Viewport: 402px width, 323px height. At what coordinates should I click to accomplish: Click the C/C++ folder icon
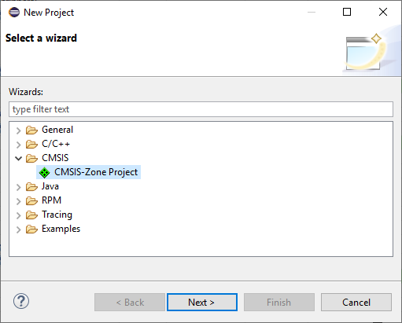point(31,144)
